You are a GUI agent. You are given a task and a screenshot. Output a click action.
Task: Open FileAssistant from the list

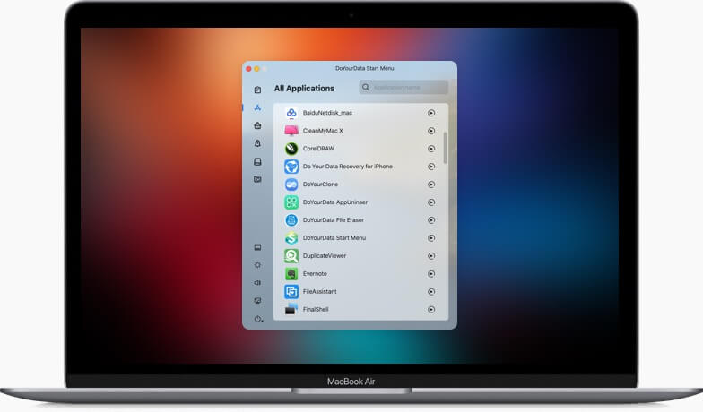coord(321,292)
